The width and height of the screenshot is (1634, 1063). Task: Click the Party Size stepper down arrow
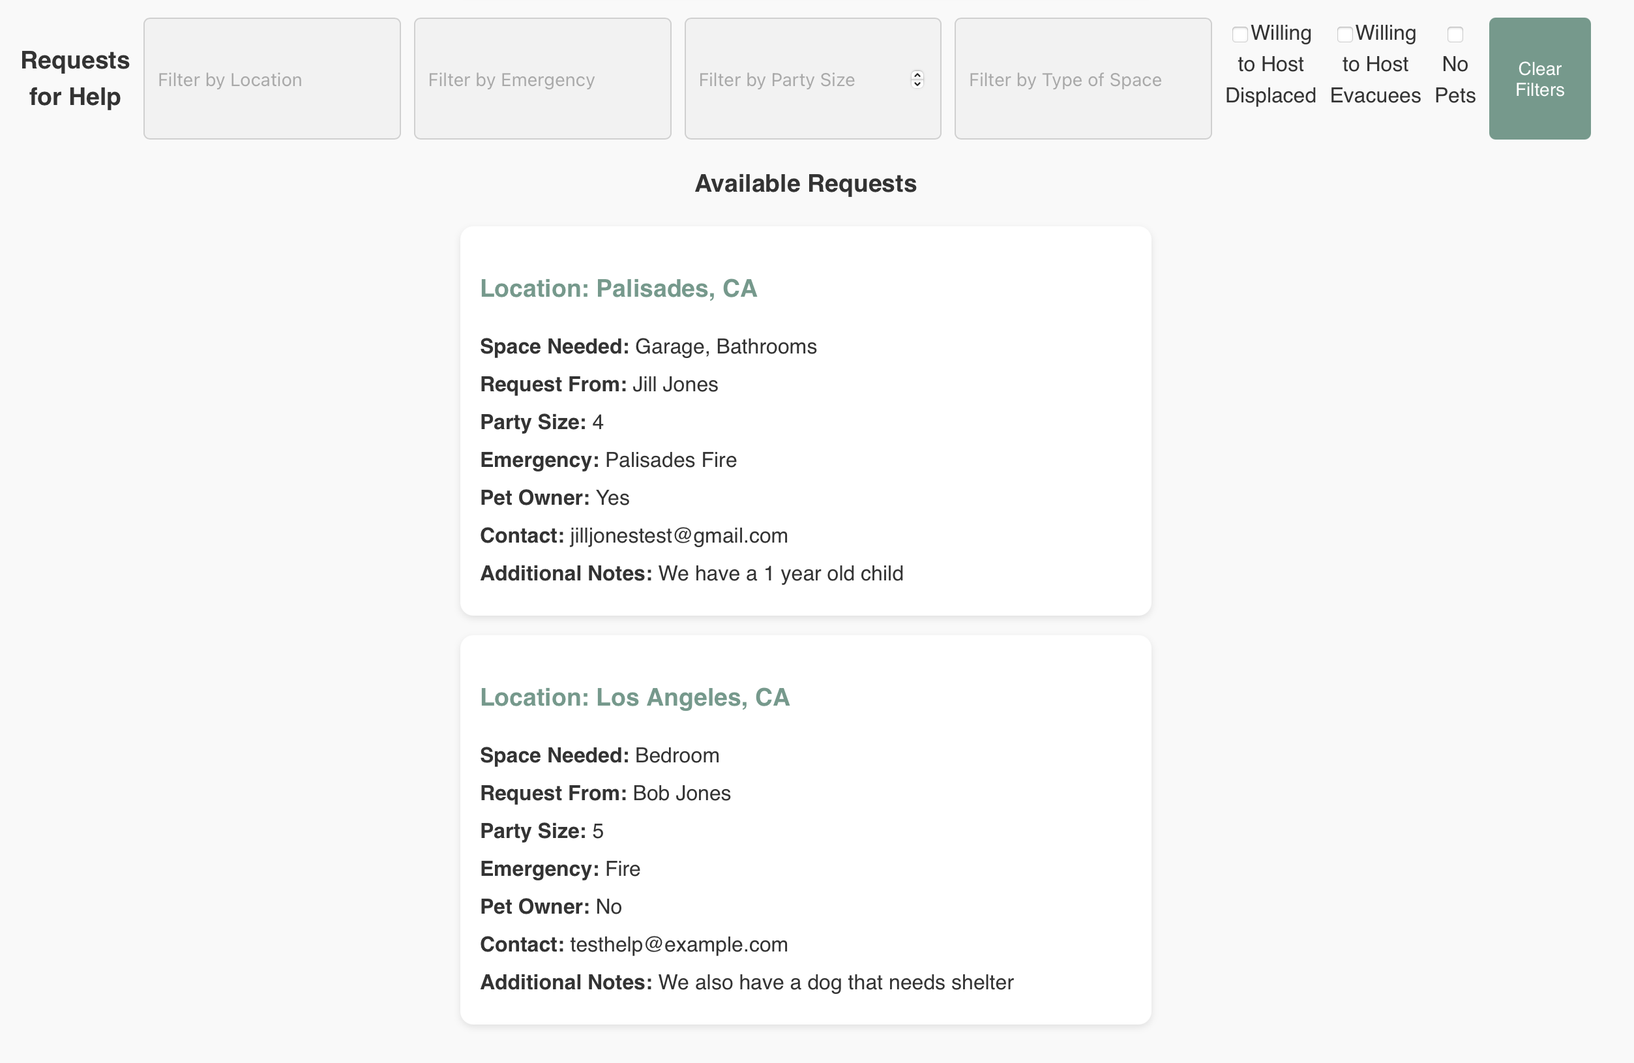pyautogui.click(x=917, y=83)
